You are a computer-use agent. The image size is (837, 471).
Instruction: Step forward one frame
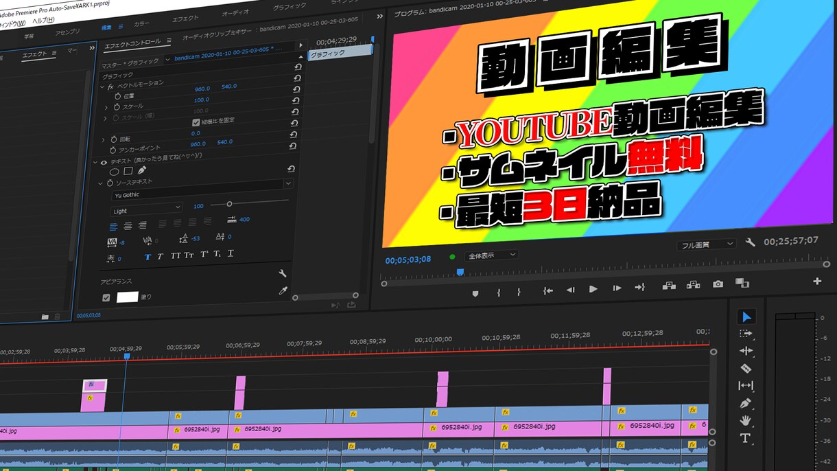617,288
